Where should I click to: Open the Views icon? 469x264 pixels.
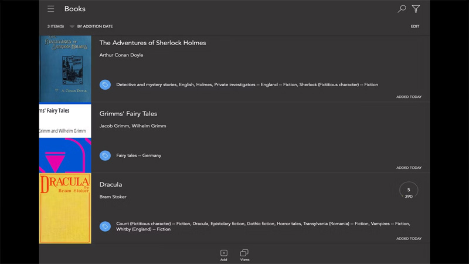tap(244, 255)
